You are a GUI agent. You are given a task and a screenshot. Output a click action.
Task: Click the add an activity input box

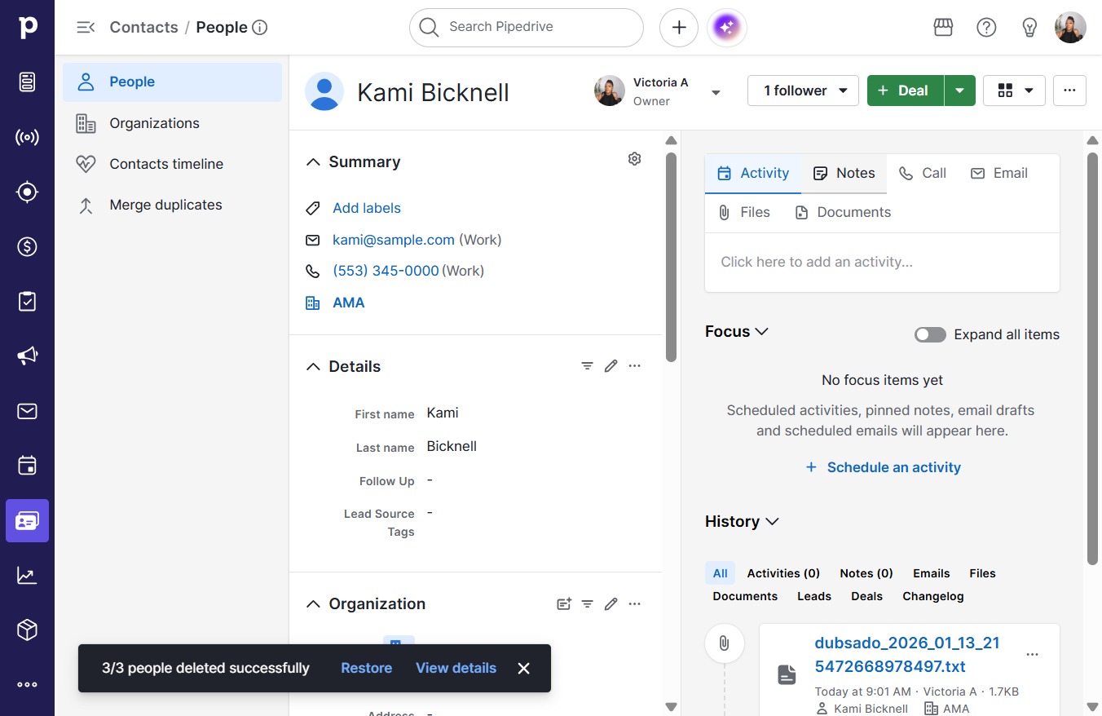click(x=882, y=262)
